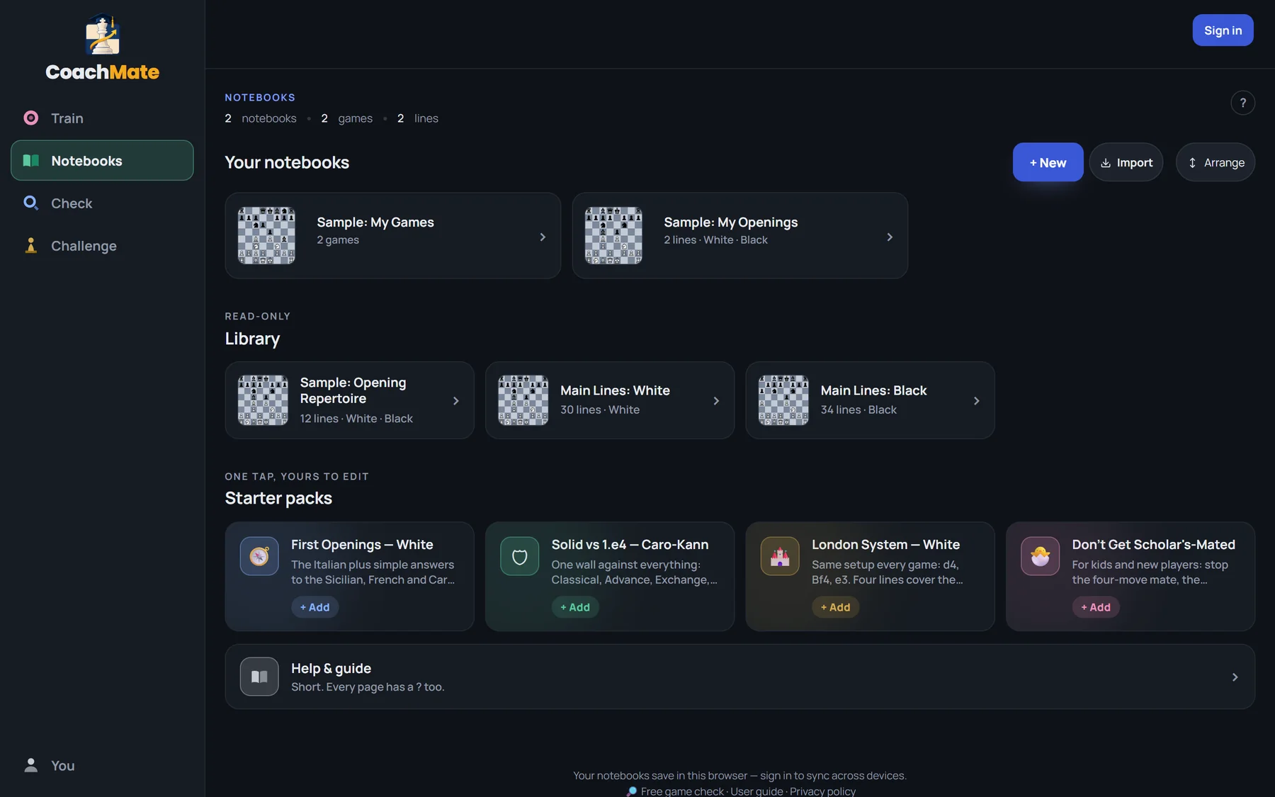1275x797 pixels.
Task: Add the First Openings — White pack
Action: coord(314,607)
